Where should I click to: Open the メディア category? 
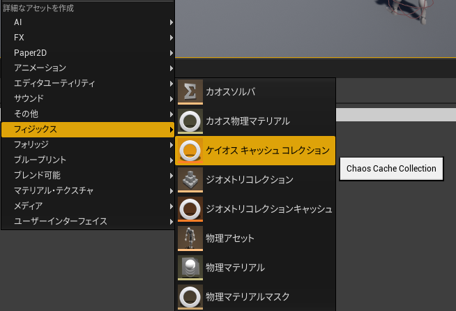pos(88,206)
